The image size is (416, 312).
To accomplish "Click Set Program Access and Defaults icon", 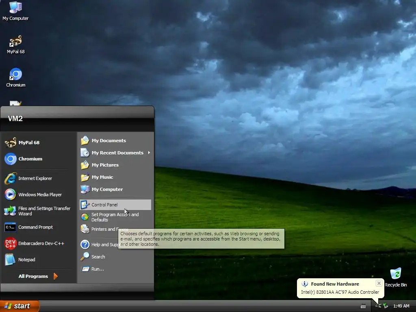I will pos(85,217).
